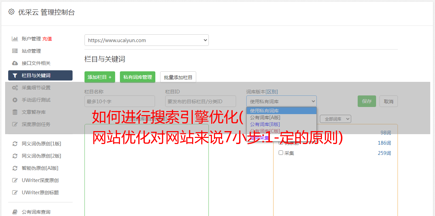
Task: Click the edit icon for UWriter原创标题
Action: (x=15, y=193)
